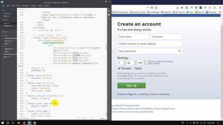Click Why do I need to provide birthday link

point(160,62)
